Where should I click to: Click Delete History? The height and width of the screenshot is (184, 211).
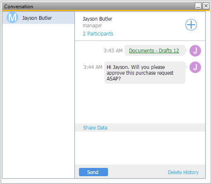pyautogui.click(x=183, y=172)
